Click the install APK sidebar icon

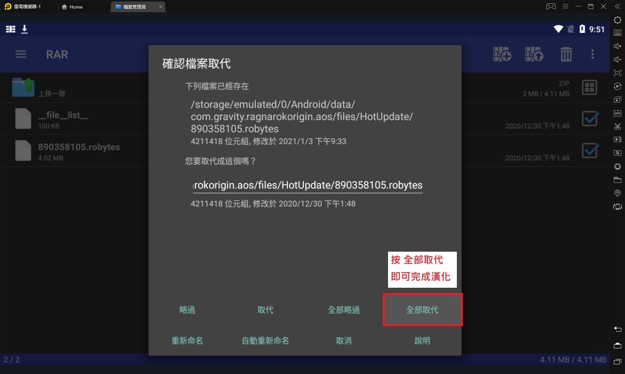(x=618, y=113)
